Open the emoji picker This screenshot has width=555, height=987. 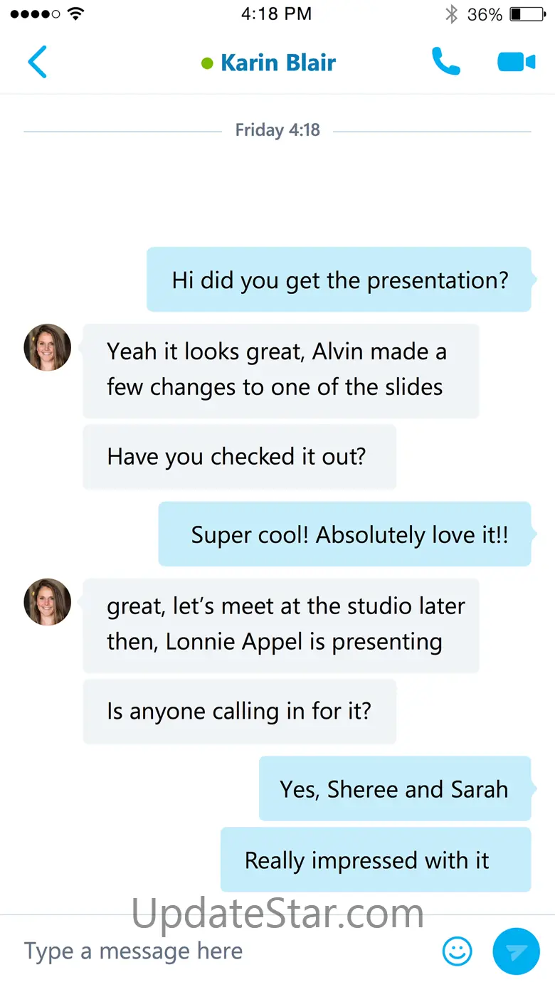[x=457, y=951]
